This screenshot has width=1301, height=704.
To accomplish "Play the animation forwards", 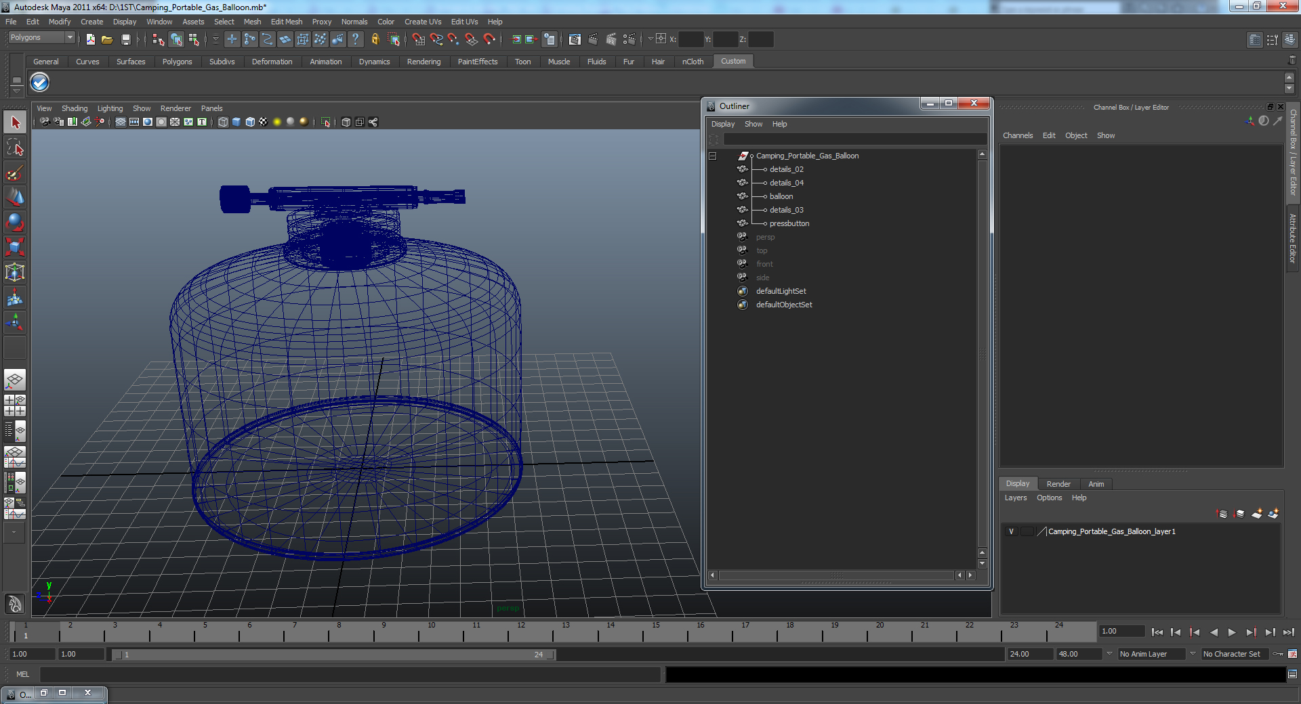I will [x=1232, y=632].
